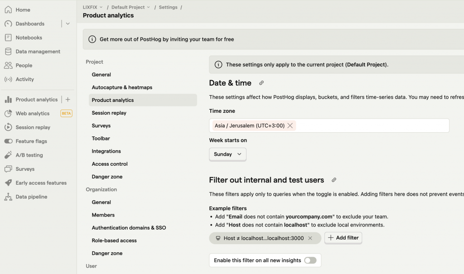Click the Home house icon
Viewport: 464px width, 274px height.
[8, 10]
